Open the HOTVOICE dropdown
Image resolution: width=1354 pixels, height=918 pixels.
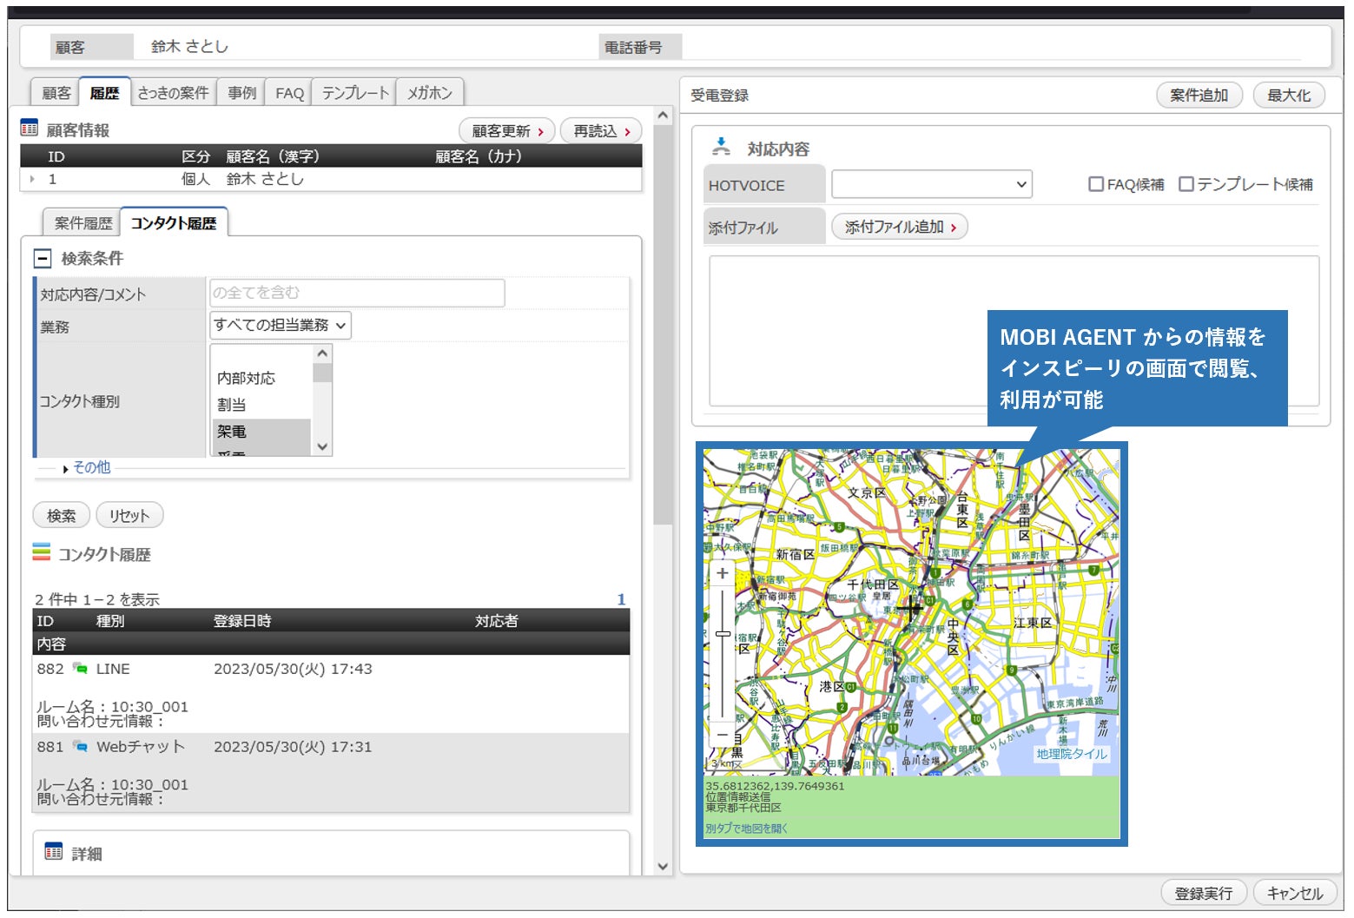click(931, 184)
